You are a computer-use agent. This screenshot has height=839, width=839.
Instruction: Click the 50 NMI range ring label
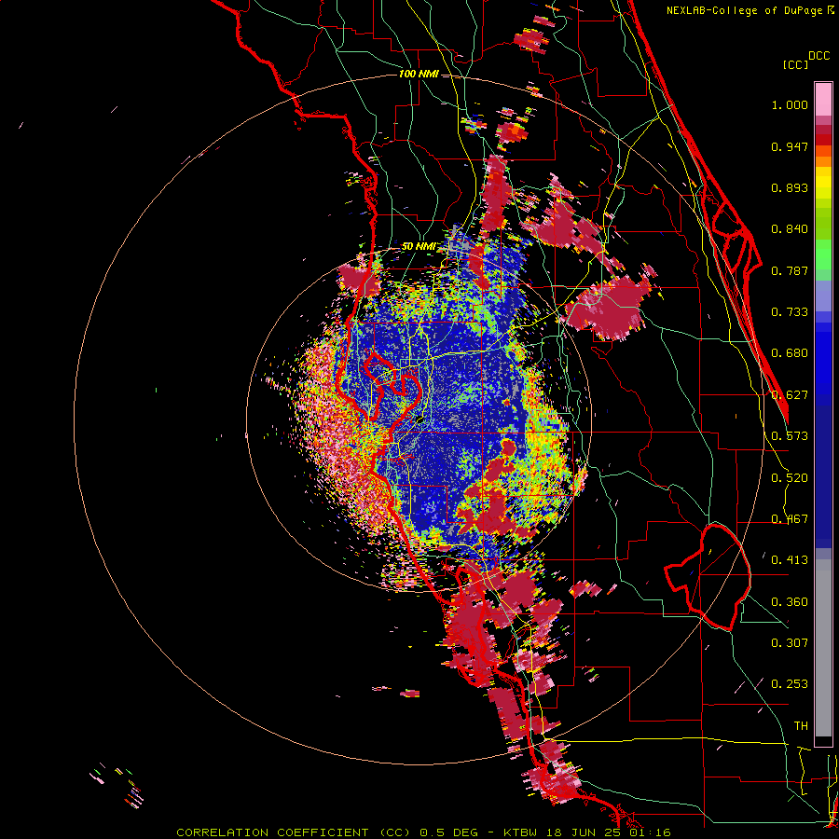[419, 247]
